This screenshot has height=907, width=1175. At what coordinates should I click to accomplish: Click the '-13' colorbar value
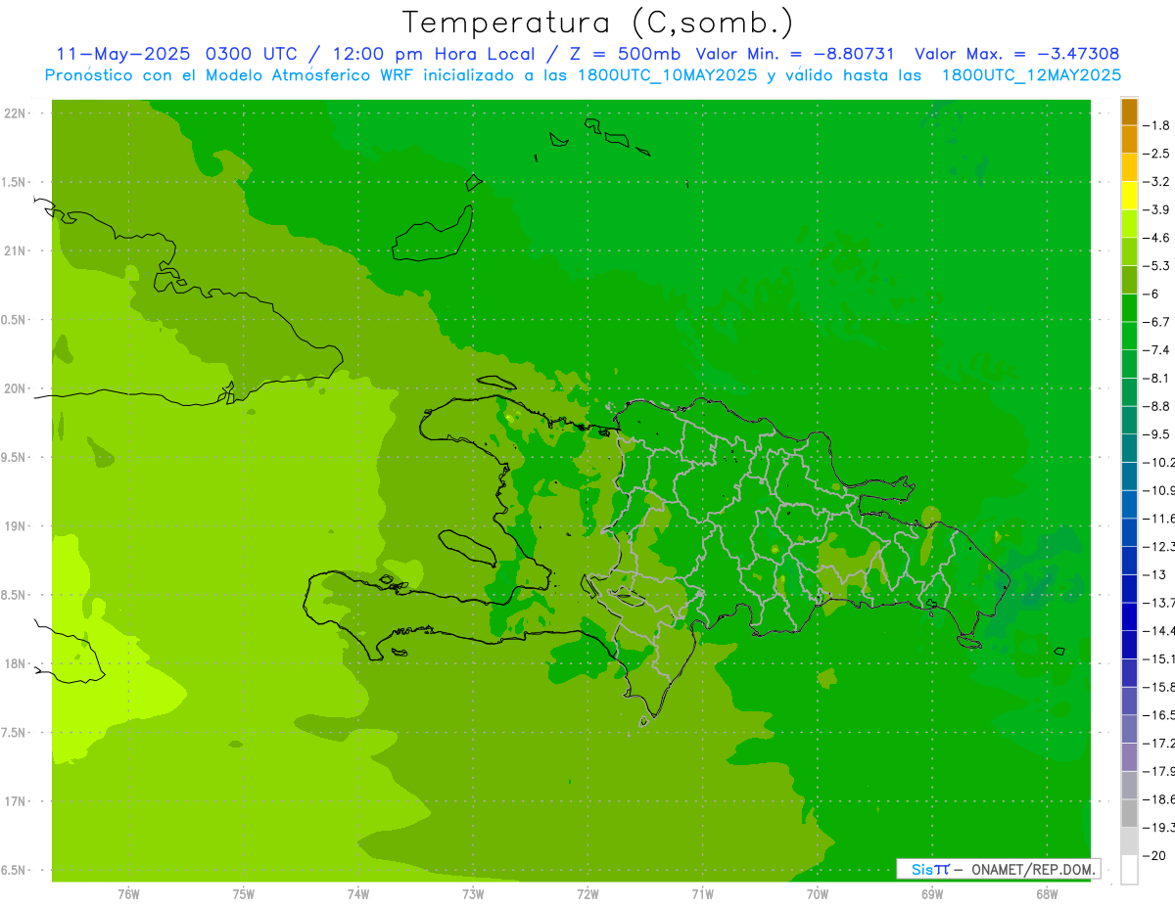pos(1156,573)
